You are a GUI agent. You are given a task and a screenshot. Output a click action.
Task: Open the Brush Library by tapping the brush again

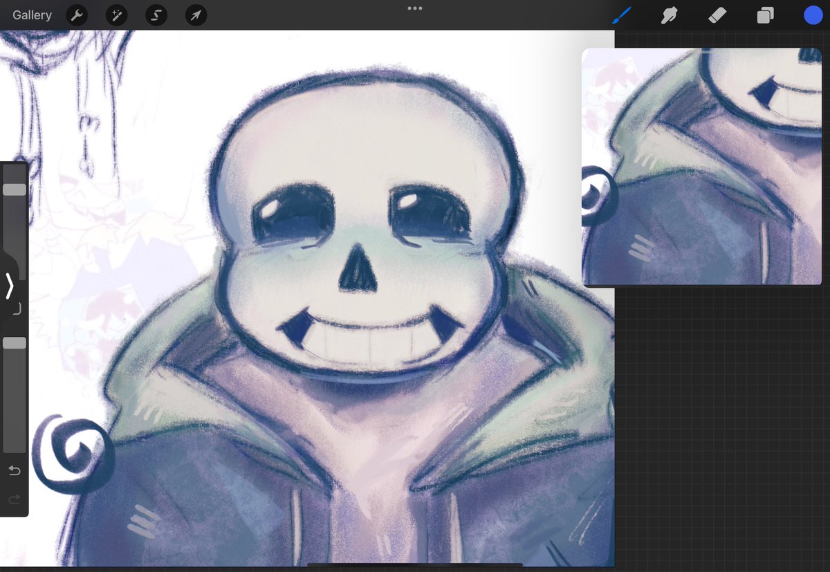click(620, 15)
